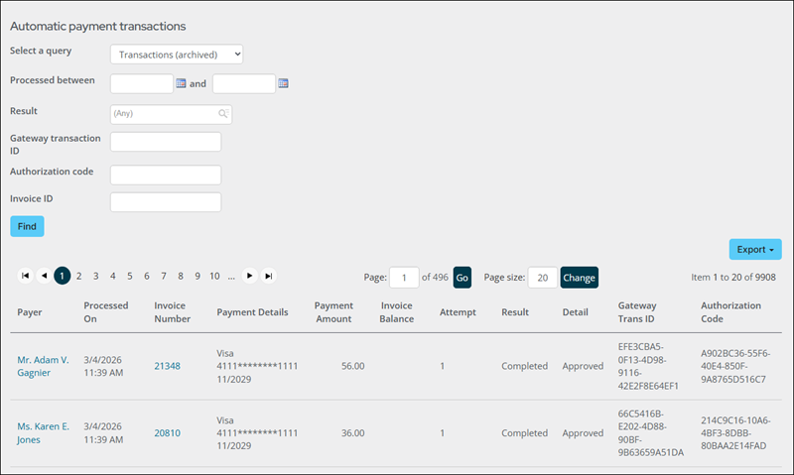Focus the Processed between end date field

click(x=244, y=83)
